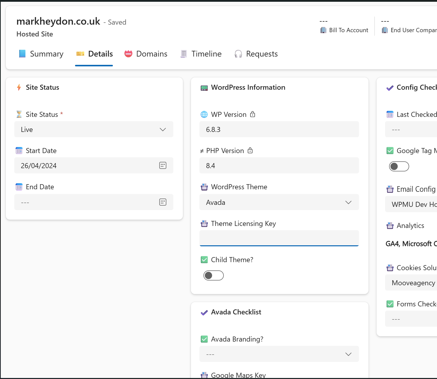Open the Timeline tab
The image size is (437, 379).
pos(201,54)
